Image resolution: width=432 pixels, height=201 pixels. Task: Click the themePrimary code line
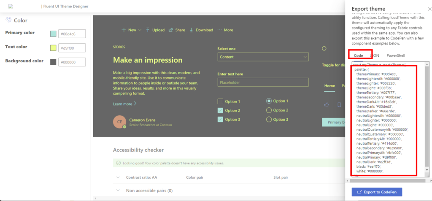click(376, 74)
